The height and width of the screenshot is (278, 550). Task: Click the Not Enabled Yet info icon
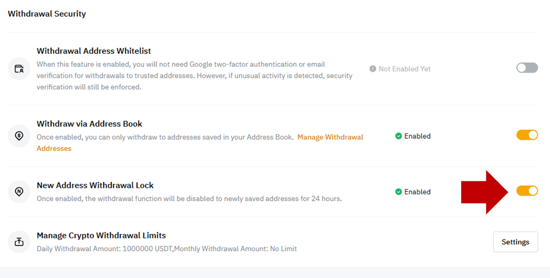coord(373,68)
